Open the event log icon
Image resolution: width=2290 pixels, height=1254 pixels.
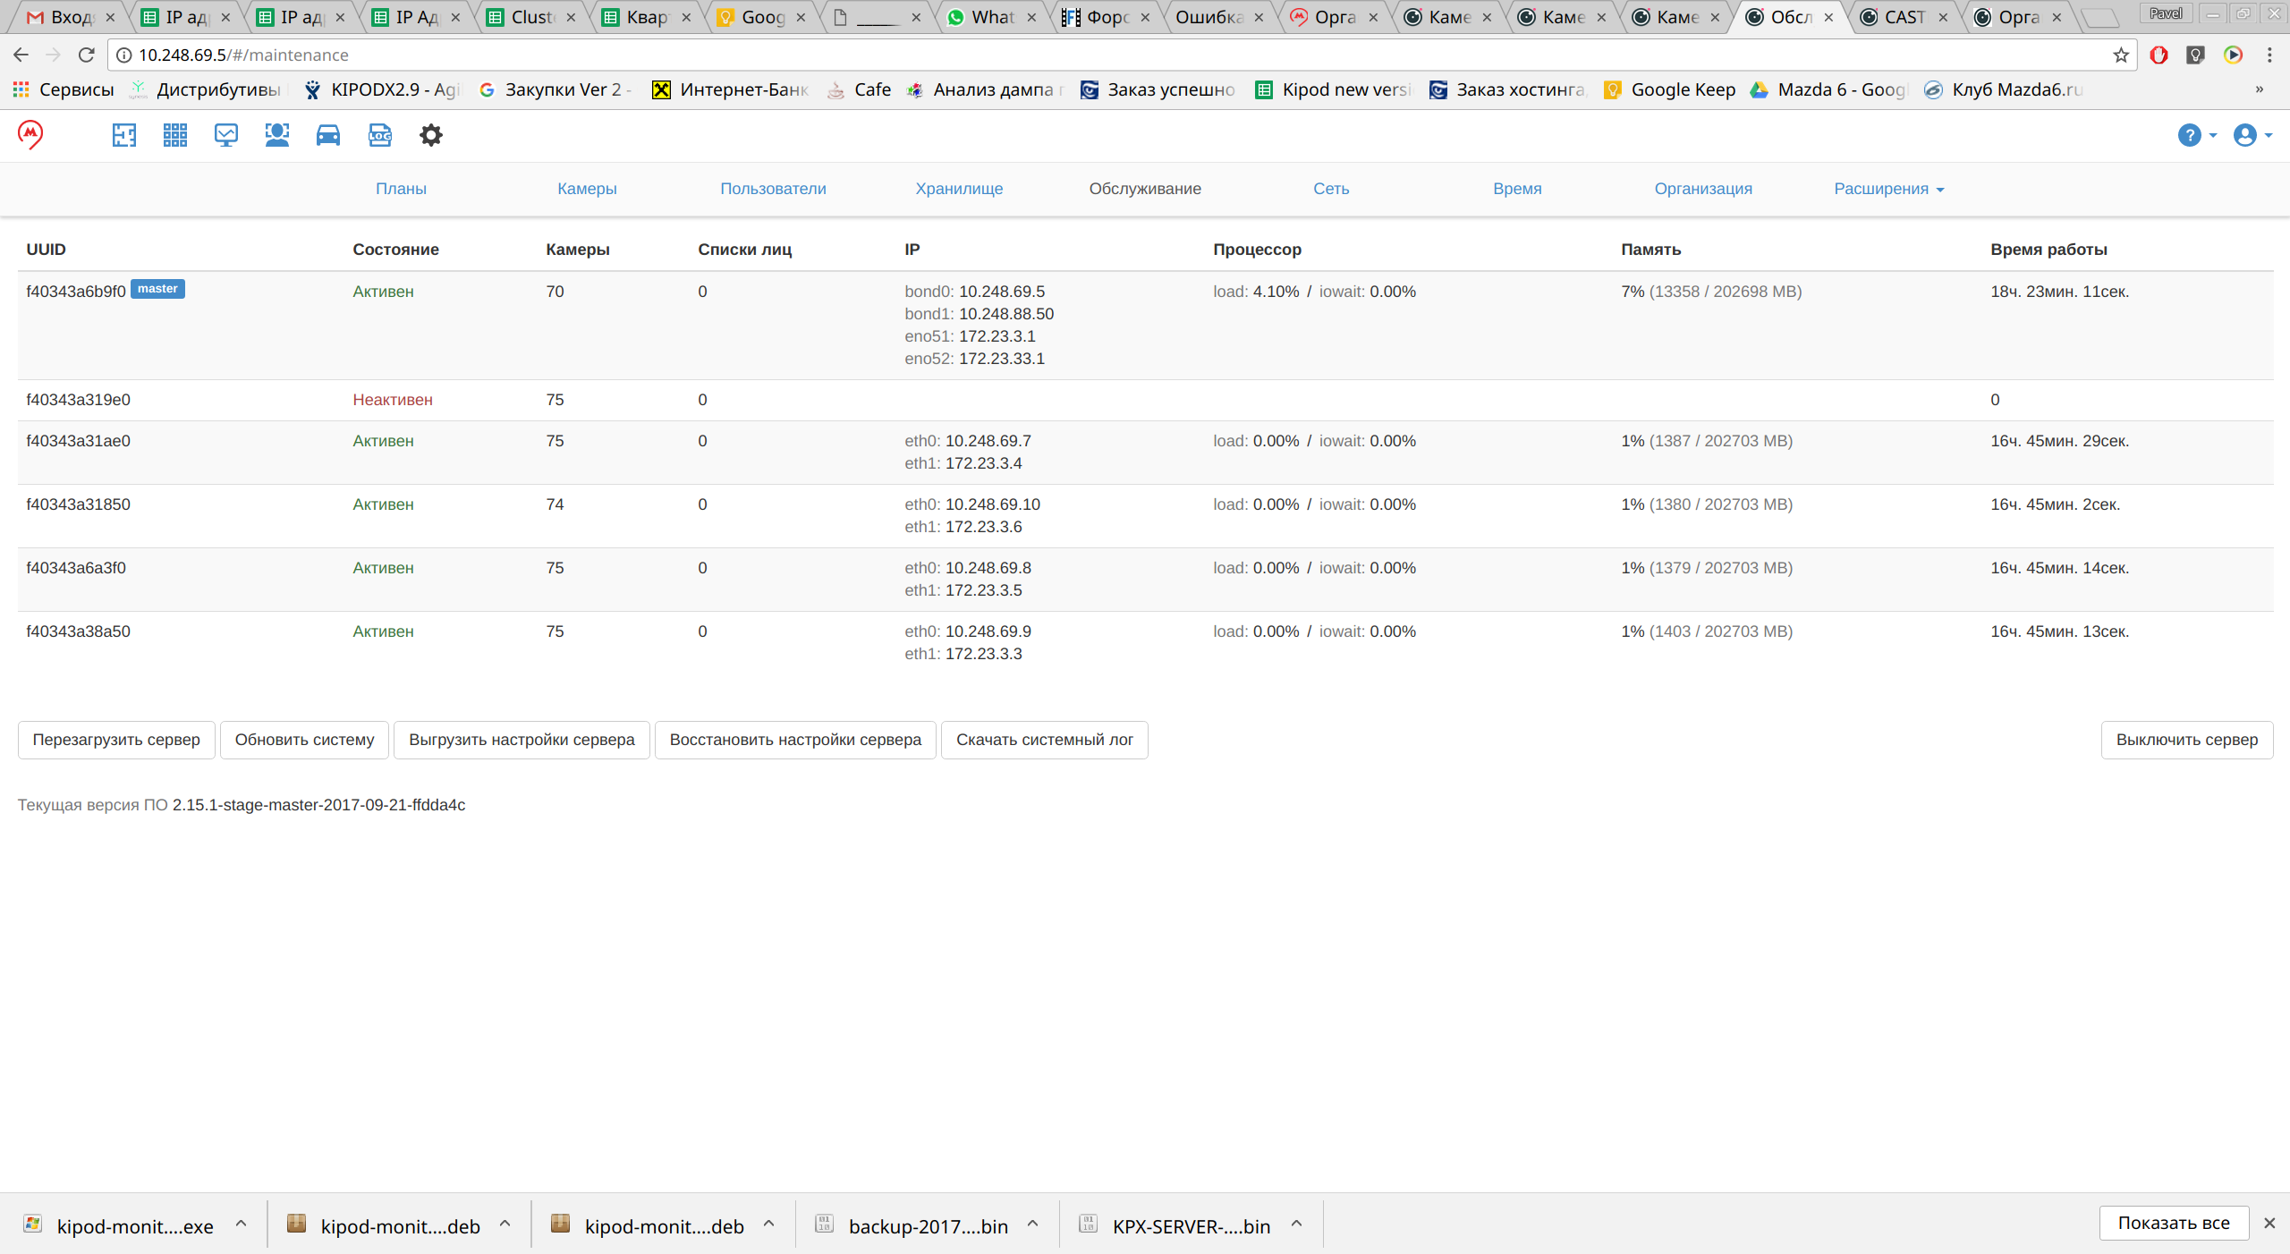coord(380,135)
